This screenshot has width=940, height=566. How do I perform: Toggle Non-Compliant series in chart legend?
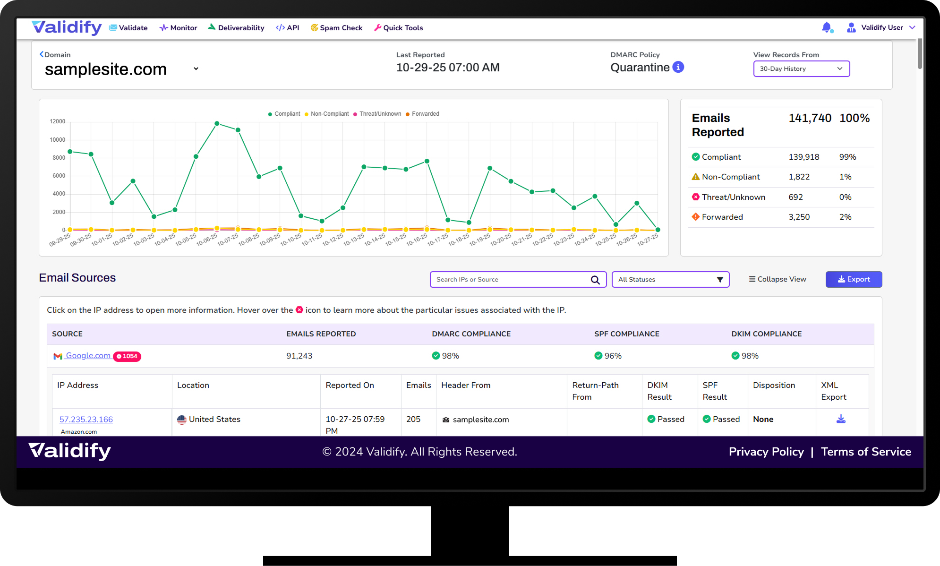point(326,114)
